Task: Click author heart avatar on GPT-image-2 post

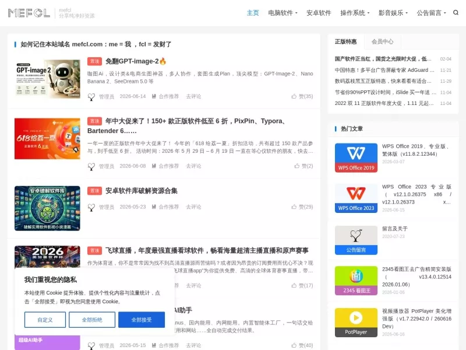Action: tap(91, 97)
